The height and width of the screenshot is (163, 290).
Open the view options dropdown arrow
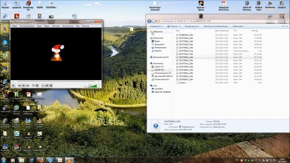pyautogui.click(x=287, y=26)
